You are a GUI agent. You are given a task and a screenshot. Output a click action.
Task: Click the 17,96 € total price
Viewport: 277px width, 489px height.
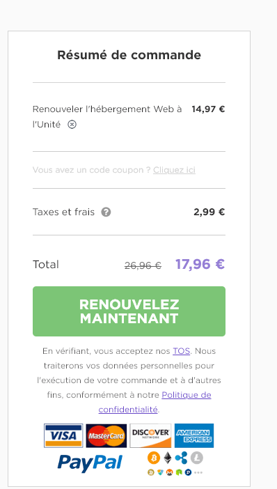pos(200,264)
